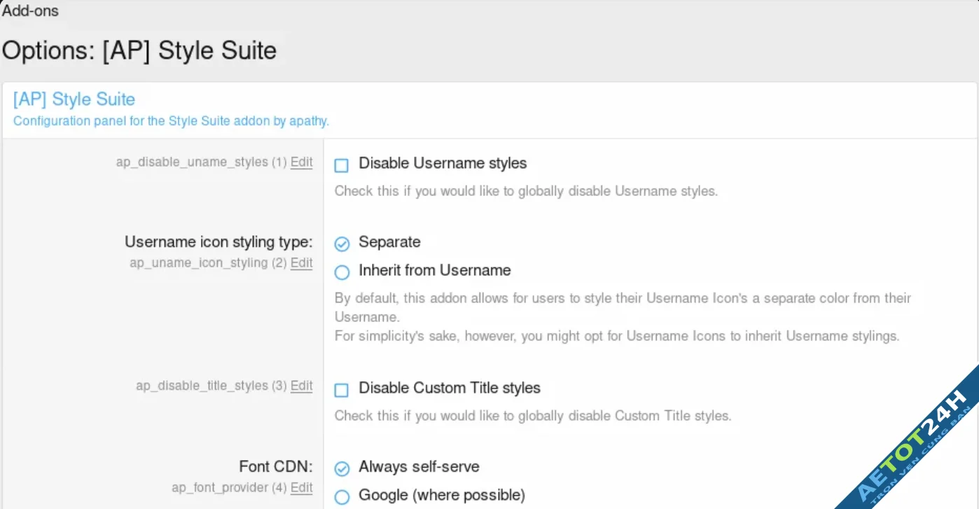
Task: Click the Font CDN label
Action: point(275,467)
